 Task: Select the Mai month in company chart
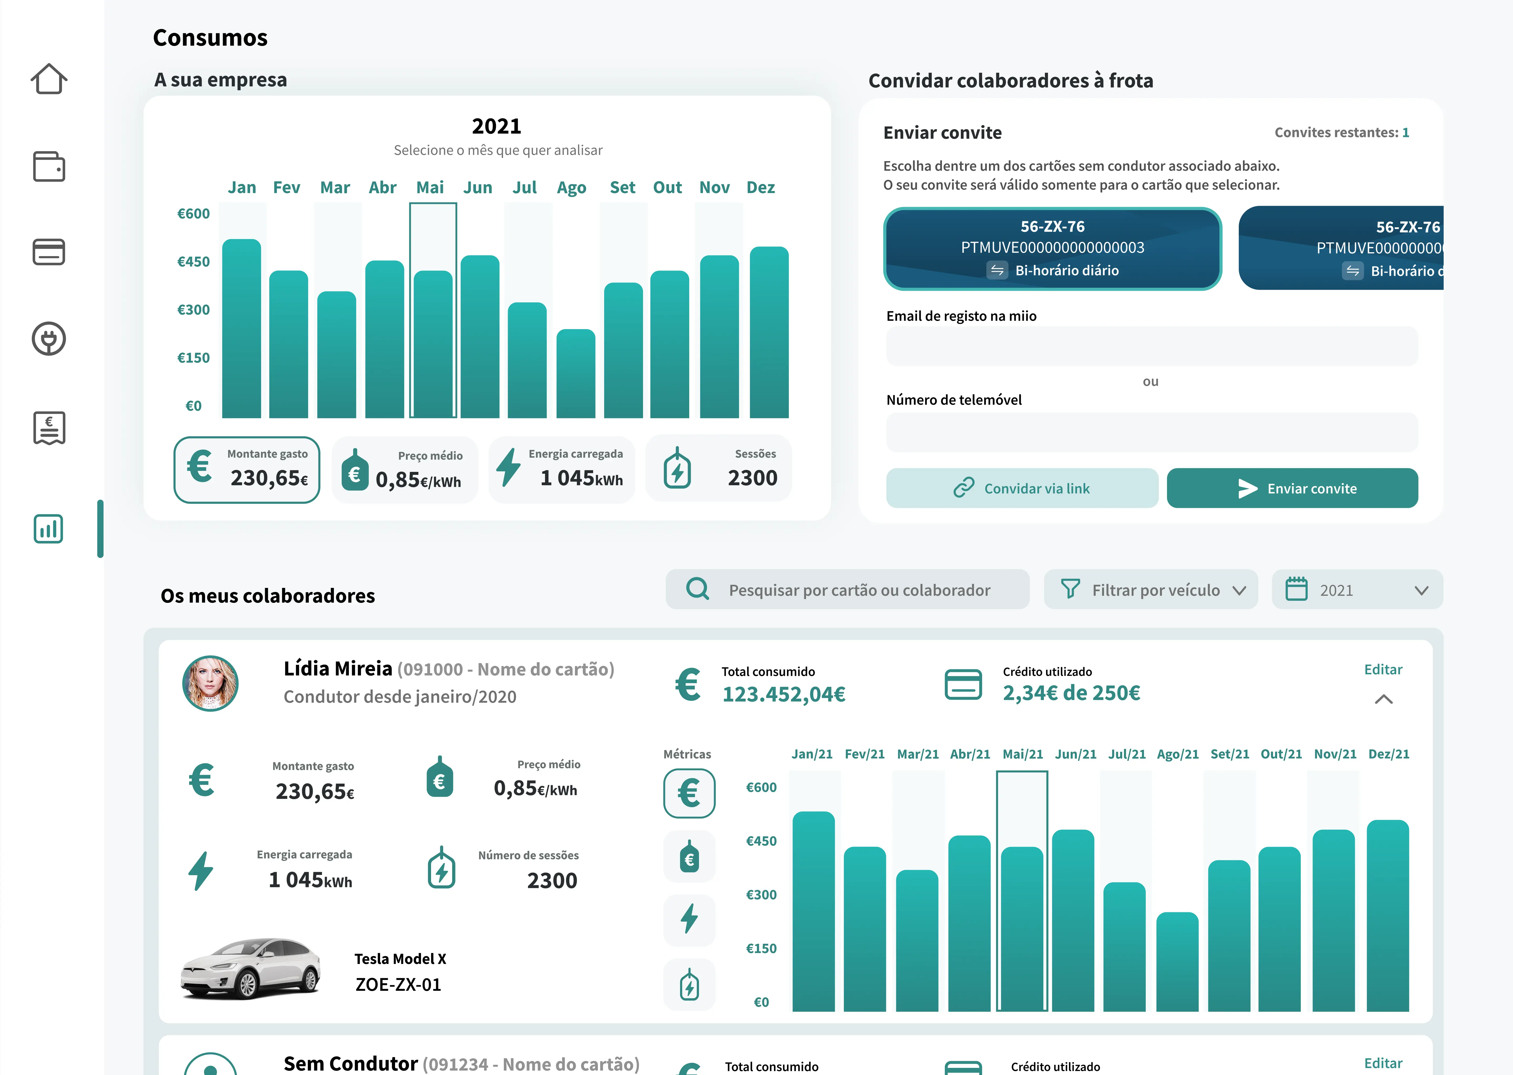[x=430, y=187]
